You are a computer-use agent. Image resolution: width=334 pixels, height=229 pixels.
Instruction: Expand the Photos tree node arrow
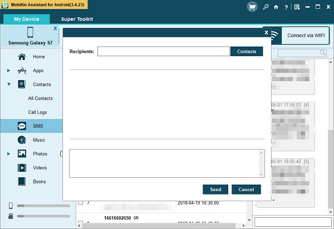[x=8, y=153]
